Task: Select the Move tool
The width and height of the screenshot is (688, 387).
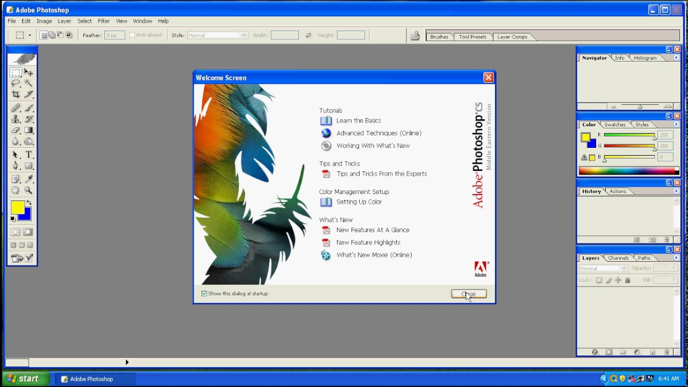Action: click(x=28, y=72)
